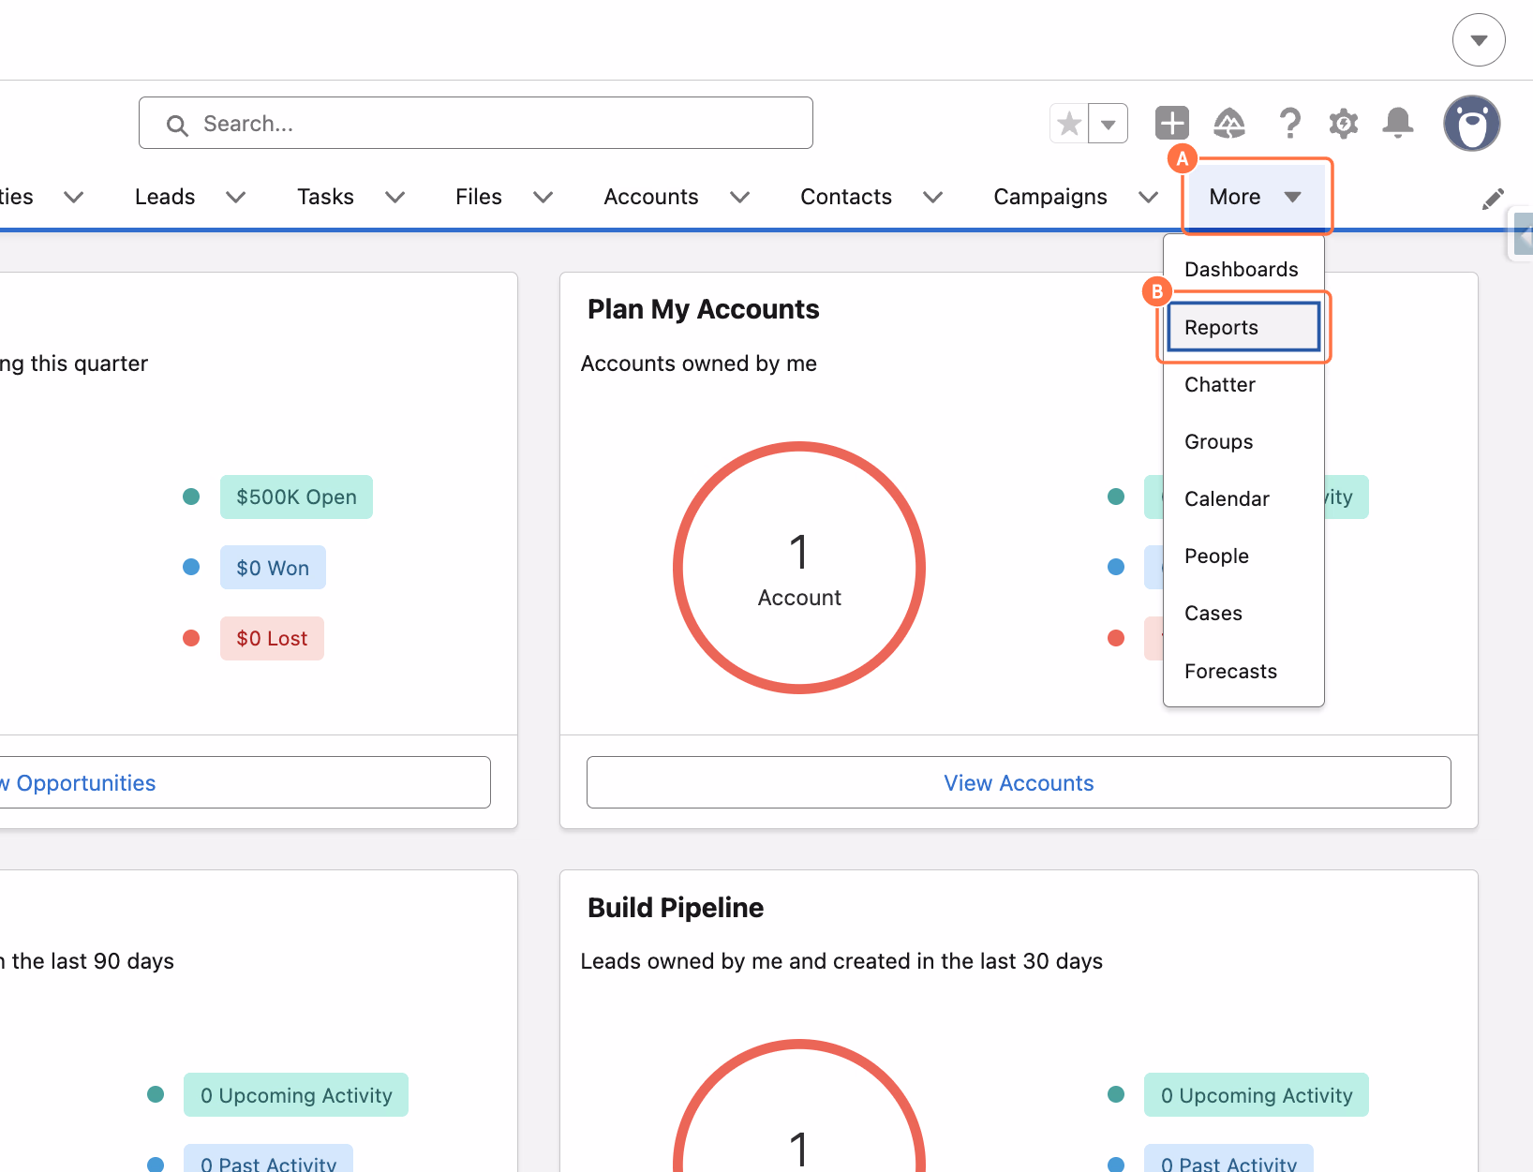Click the pencil edit navigation icon

coord(1493,199)
